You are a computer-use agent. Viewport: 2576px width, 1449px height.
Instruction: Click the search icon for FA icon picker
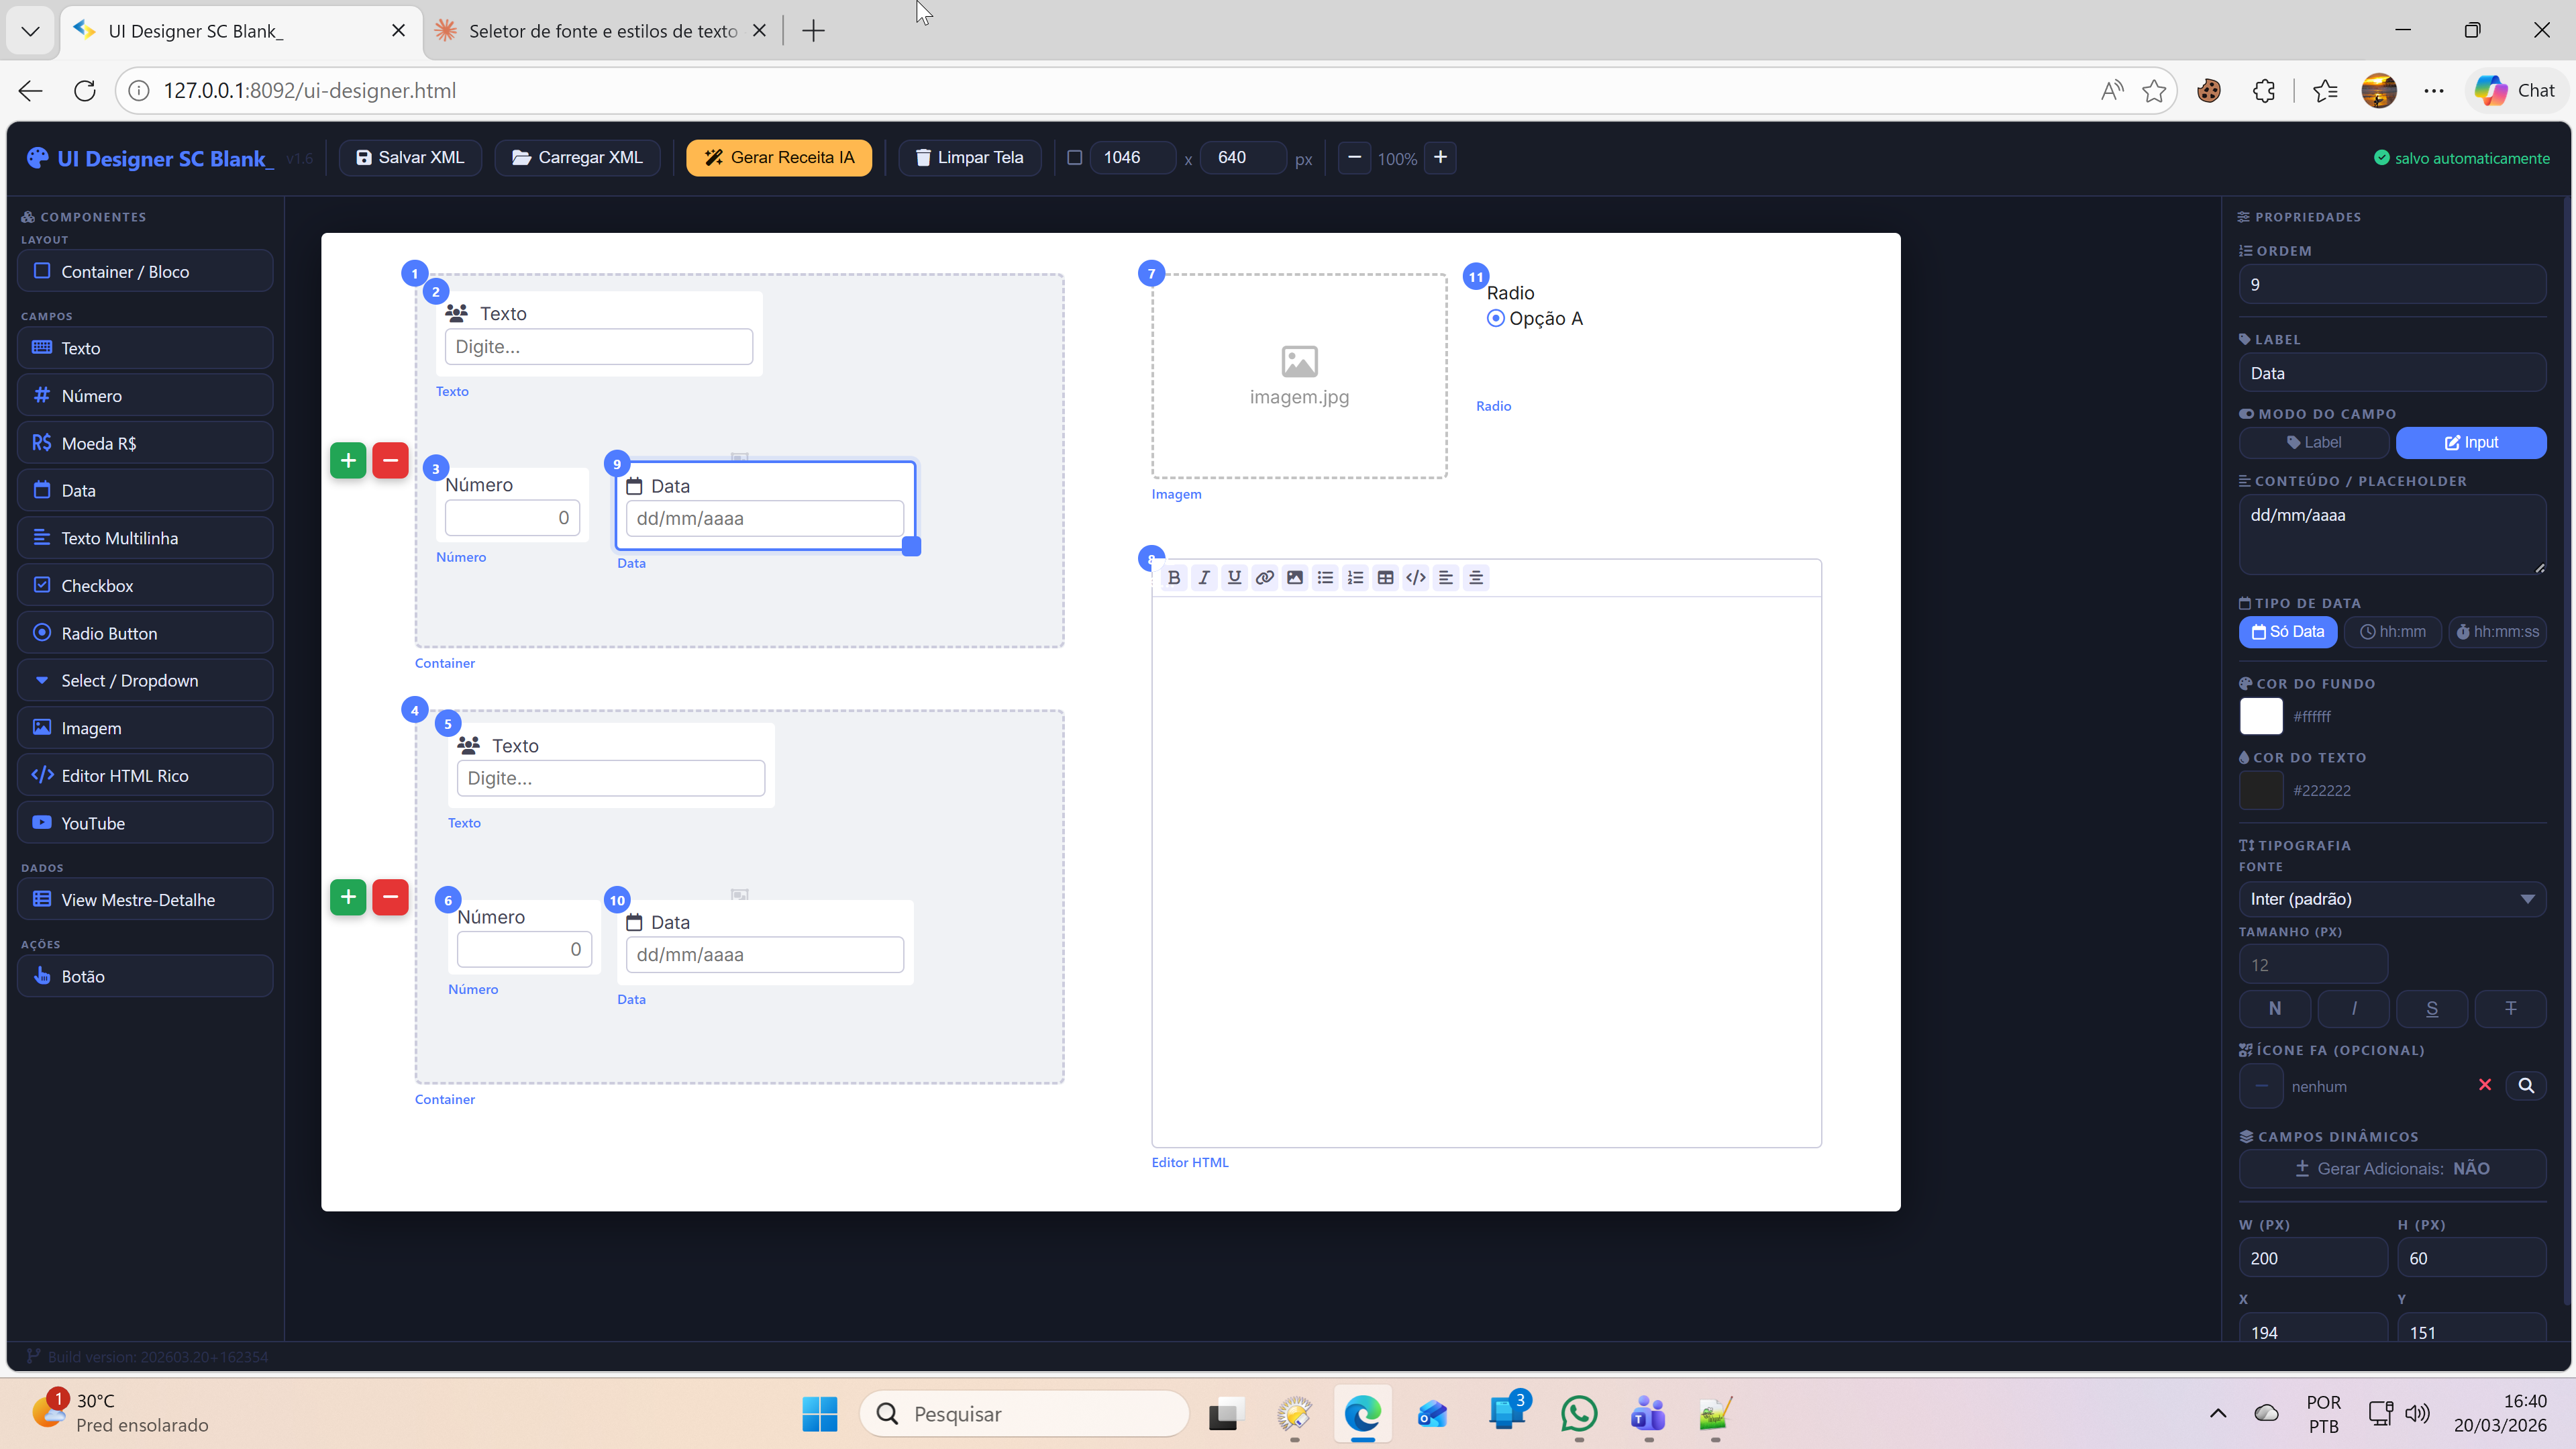tap(2525, 1086)
